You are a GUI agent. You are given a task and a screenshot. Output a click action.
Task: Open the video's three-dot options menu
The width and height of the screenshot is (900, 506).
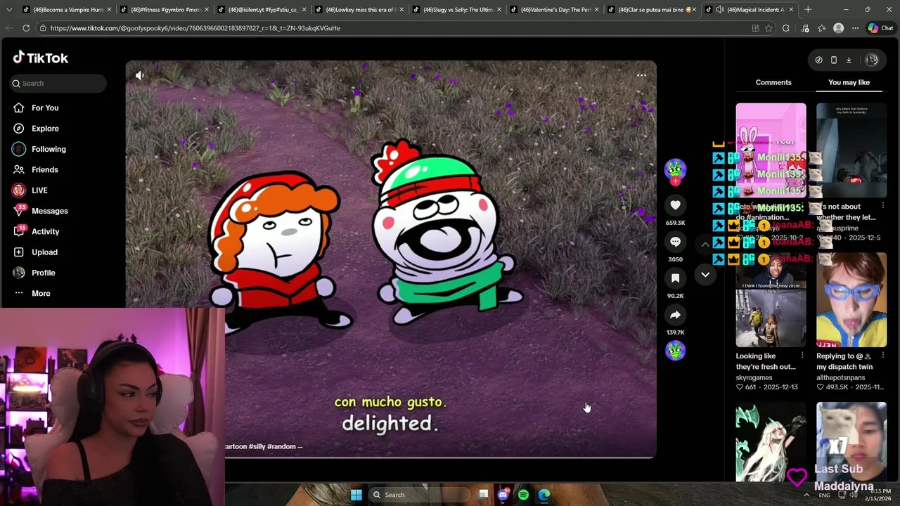(x=641, y=75)
